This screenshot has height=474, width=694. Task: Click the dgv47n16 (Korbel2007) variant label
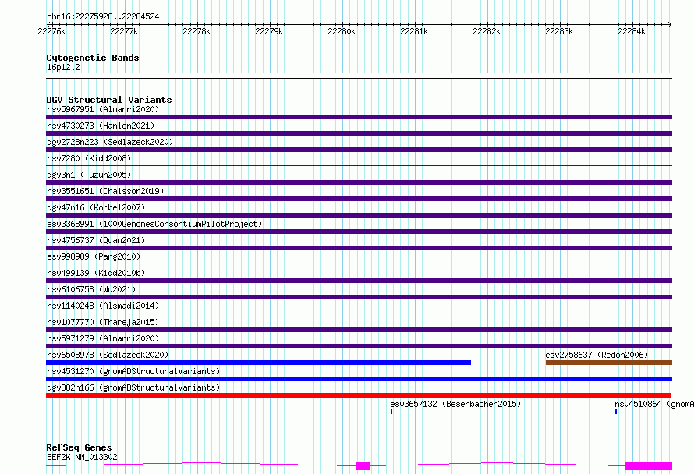coord(96,207)
